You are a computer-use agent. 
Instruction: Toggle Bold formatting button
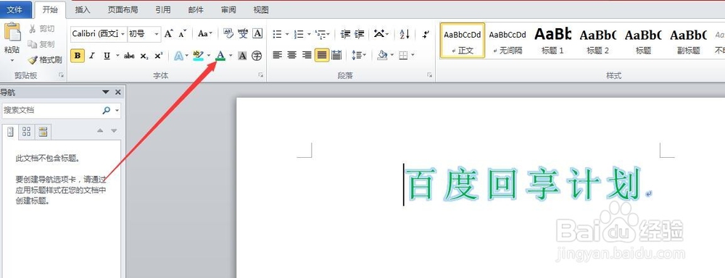78,56
